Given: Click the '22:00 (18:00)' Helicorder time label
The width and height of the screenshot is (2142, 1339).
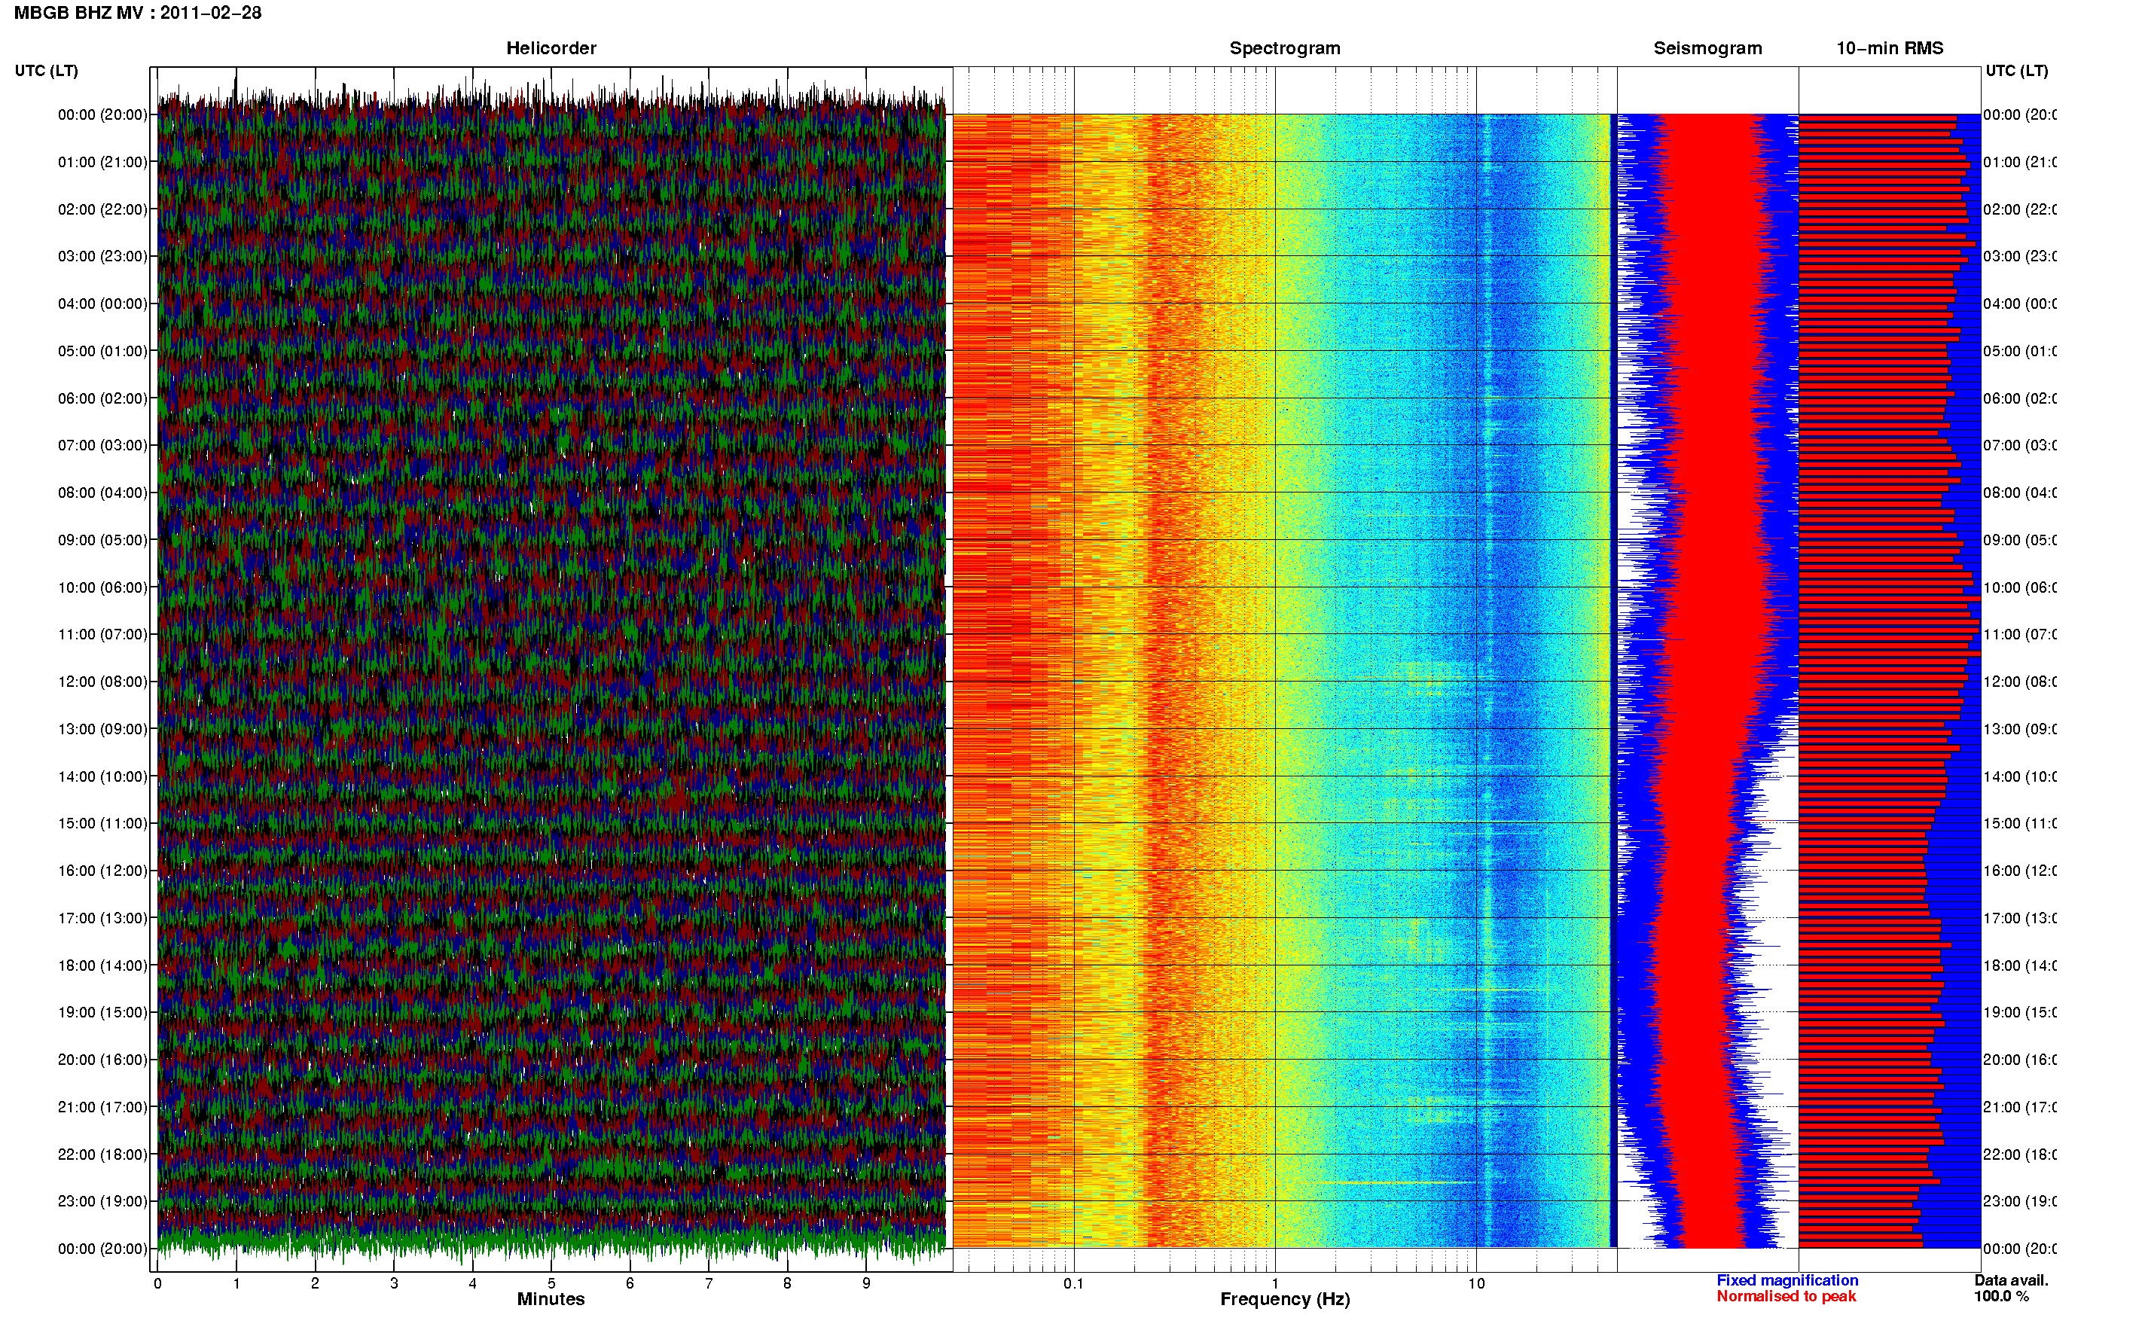Looking at the screenshot, I should pos(102,1154).
